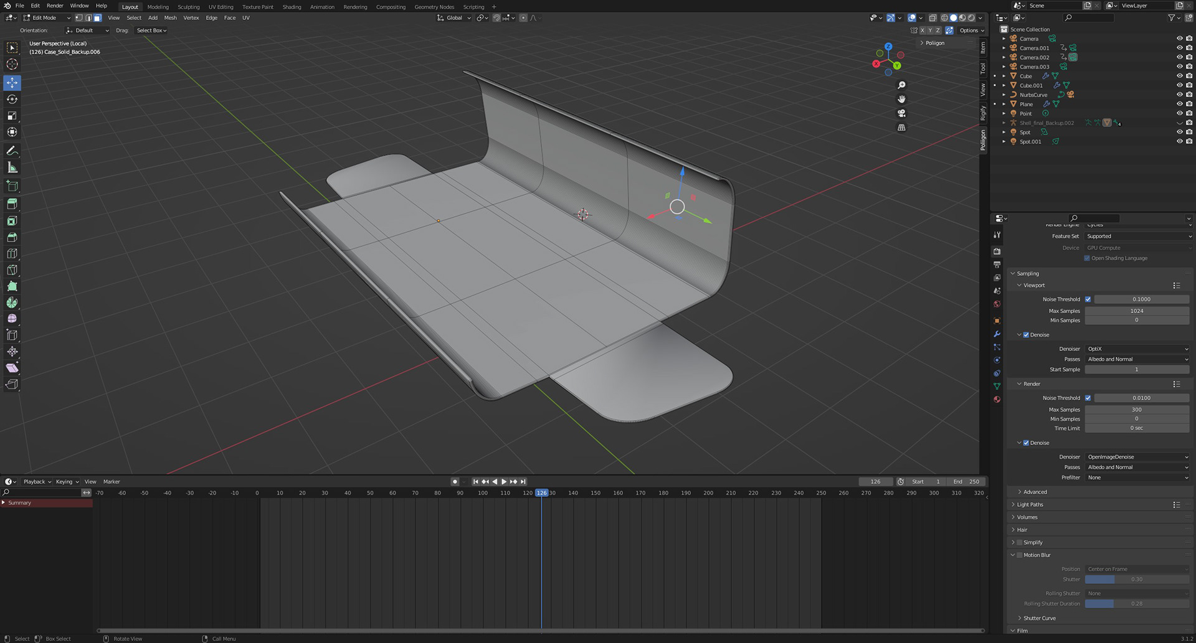Select the Poly Build tool
The height and width of the screenshot is (643, 1196).
[12, 286]
